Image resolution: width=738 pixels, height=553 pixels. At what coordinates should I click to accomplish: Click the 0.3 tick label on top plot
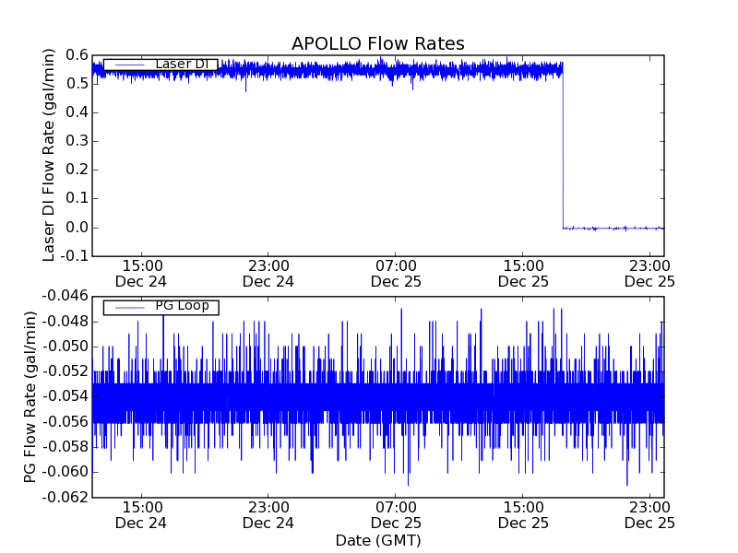pyautogui.click(x=77, y=141)
